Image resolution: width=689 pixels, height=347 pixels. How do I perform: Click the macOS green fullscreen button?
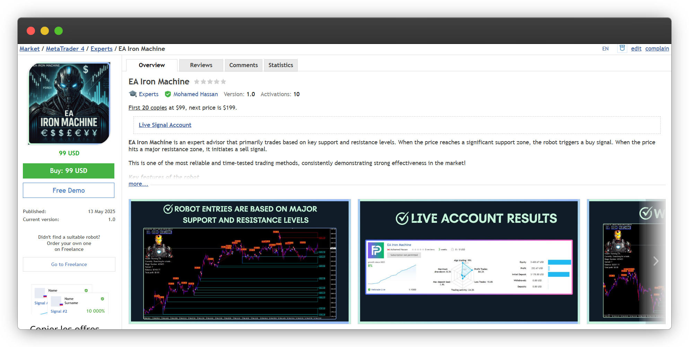[59, 31]
